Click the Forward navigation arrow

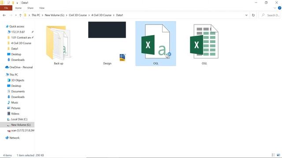tap(11, 15)
